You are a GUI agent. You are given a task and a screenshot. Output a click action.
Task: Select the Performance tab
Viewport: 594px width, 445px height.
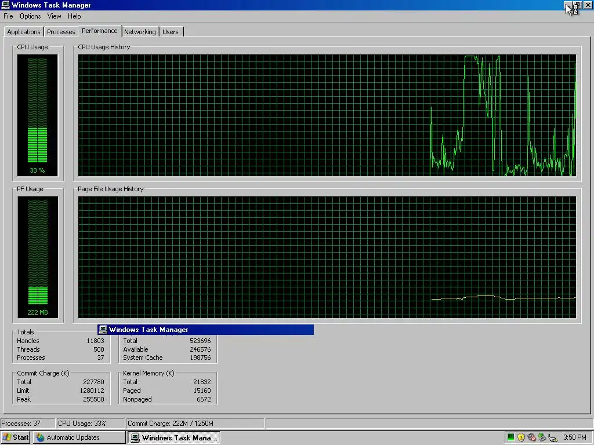[100, 31]
